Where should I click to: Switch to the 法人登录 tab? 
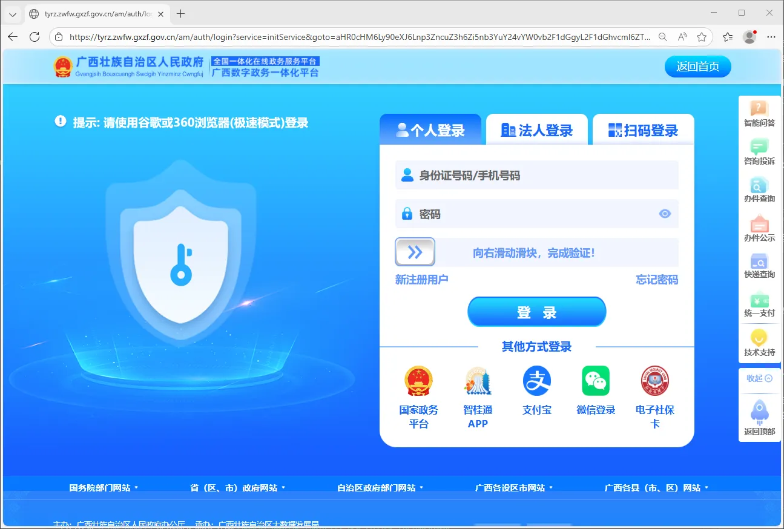pos(536,129)
